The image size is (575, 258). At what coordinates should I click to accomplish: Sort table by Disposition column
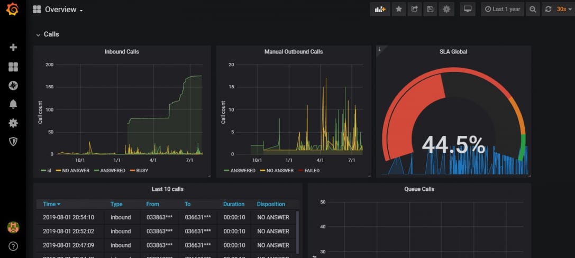coord(271,204)
